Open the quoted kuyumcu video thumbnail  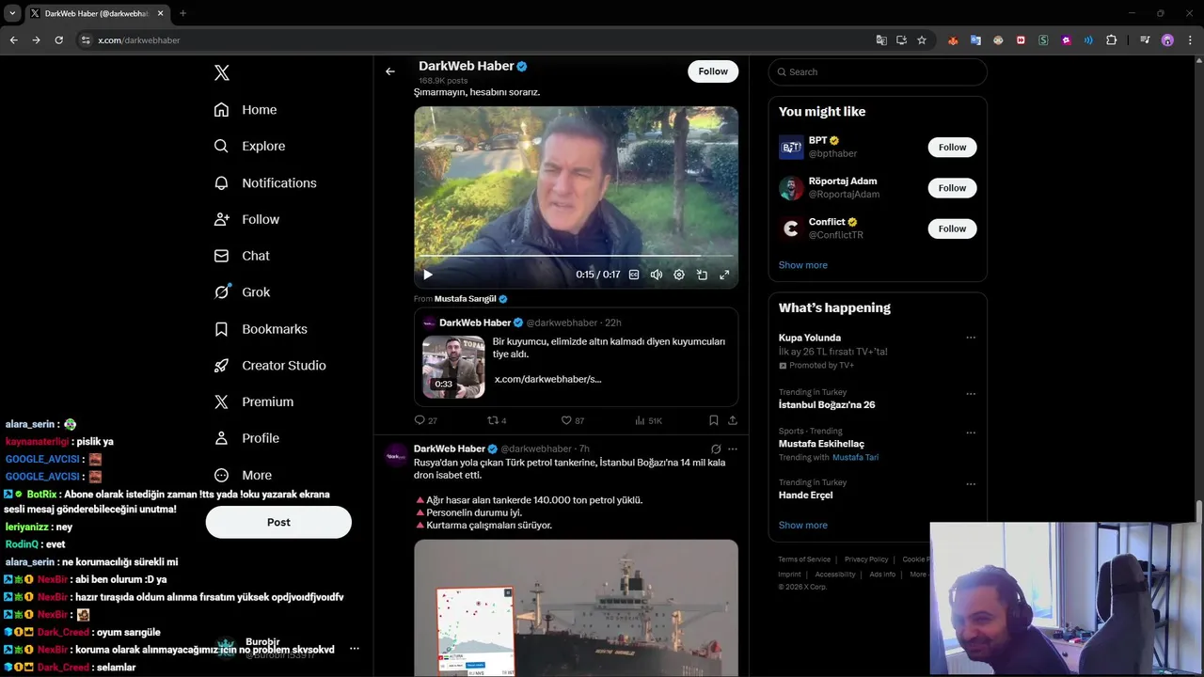pos(453,367)
